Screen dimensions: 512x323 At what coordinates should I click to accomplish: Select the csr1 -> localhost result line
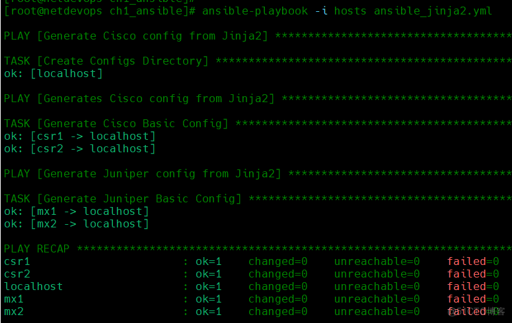79,136
